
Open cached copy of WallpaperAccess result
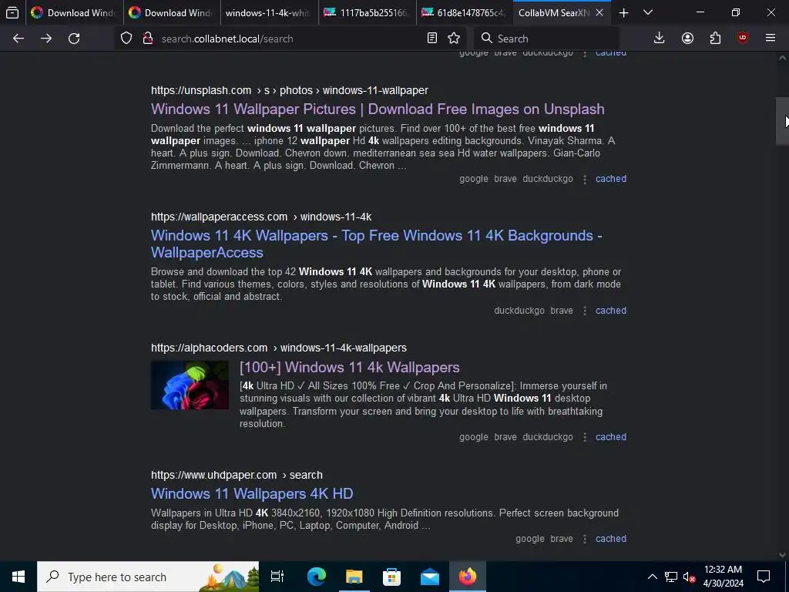coord(611,311)
